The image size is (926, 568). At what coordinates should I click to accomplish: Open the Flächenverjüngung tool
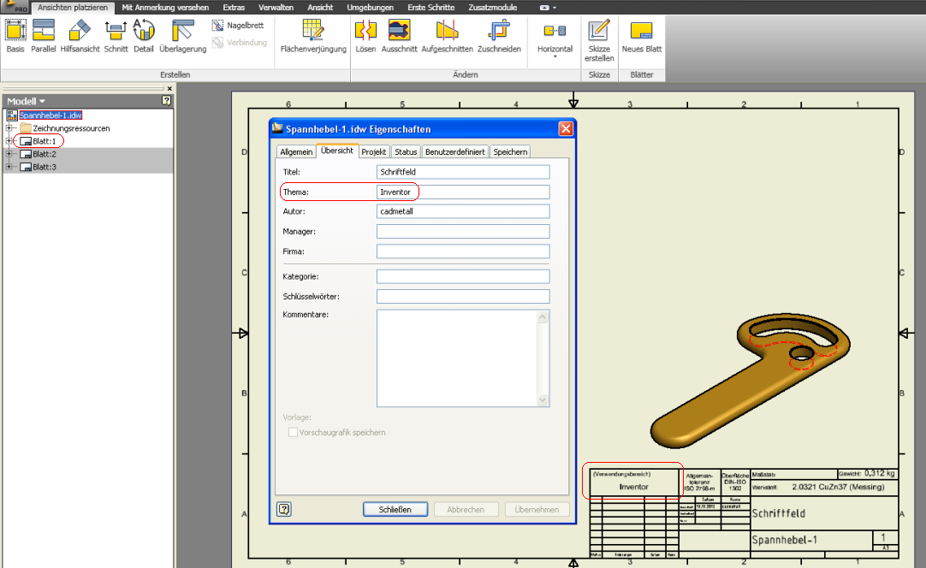point(313,36)
